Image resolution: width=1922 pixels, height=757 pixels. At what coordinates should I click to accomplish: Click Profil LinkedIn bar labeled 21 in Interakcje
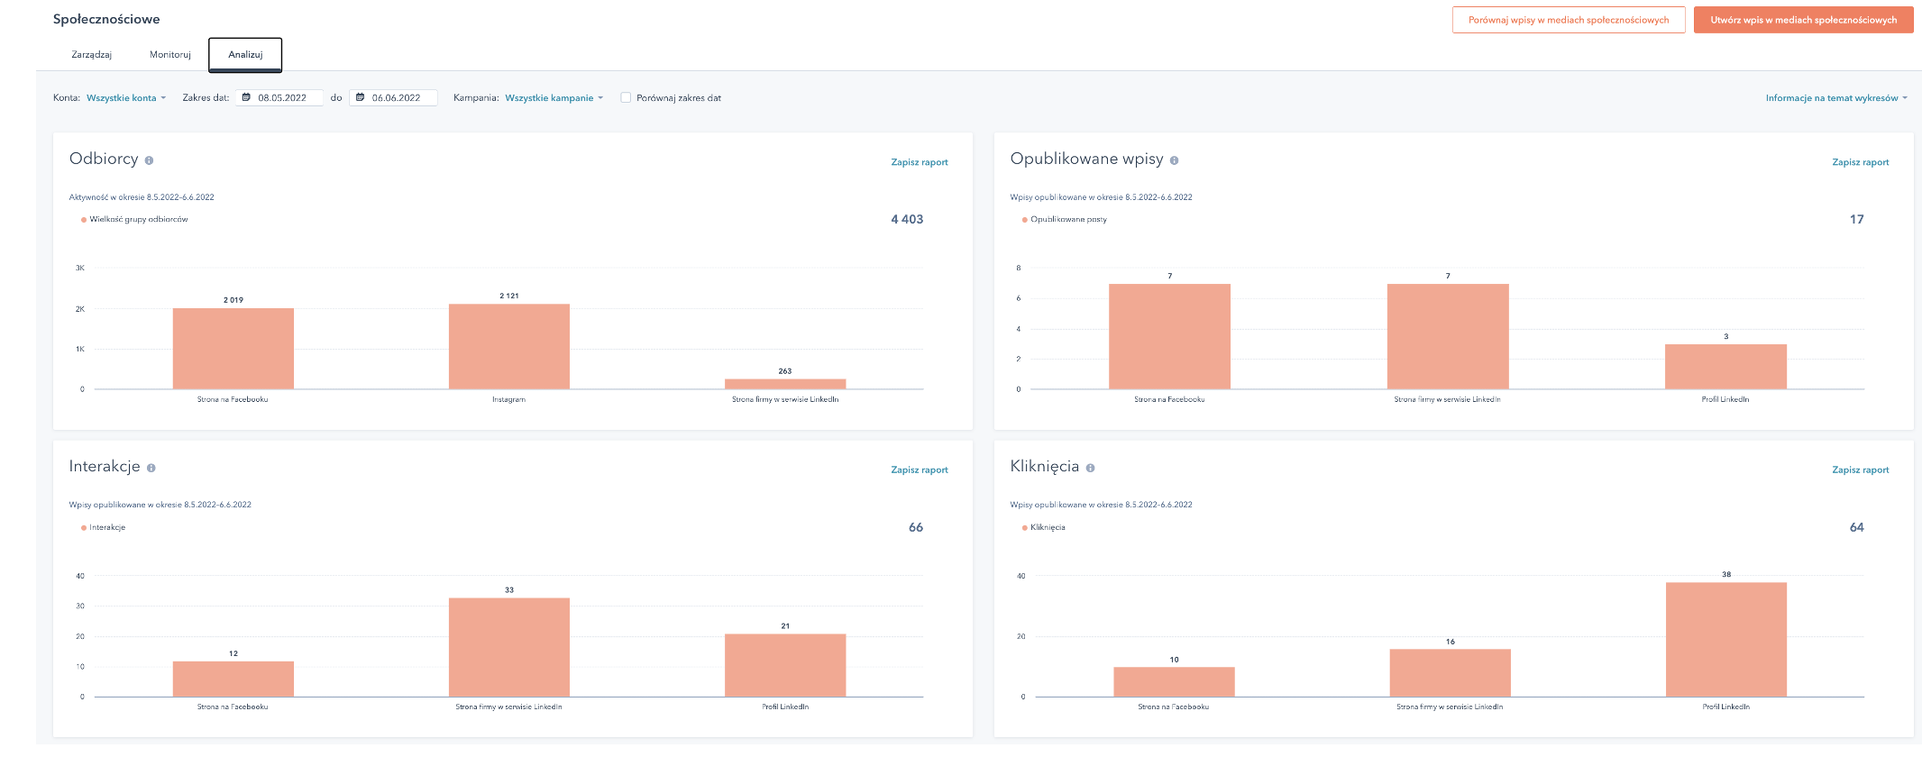tap(785, 665)
